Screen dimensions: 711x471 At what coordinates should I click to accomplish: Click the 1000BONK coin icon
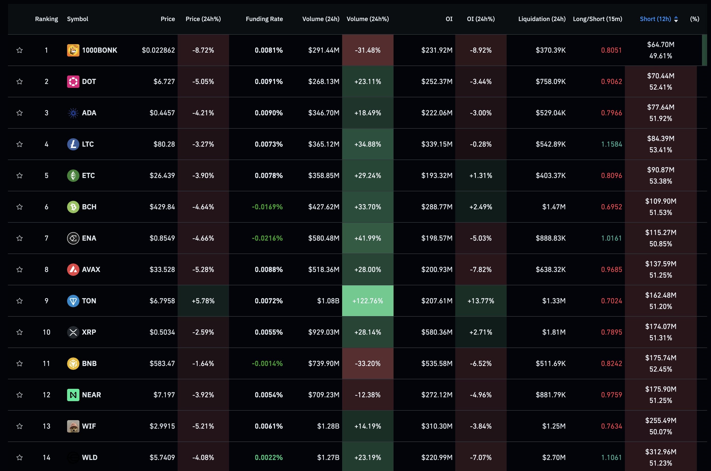(x=73, y=50)
